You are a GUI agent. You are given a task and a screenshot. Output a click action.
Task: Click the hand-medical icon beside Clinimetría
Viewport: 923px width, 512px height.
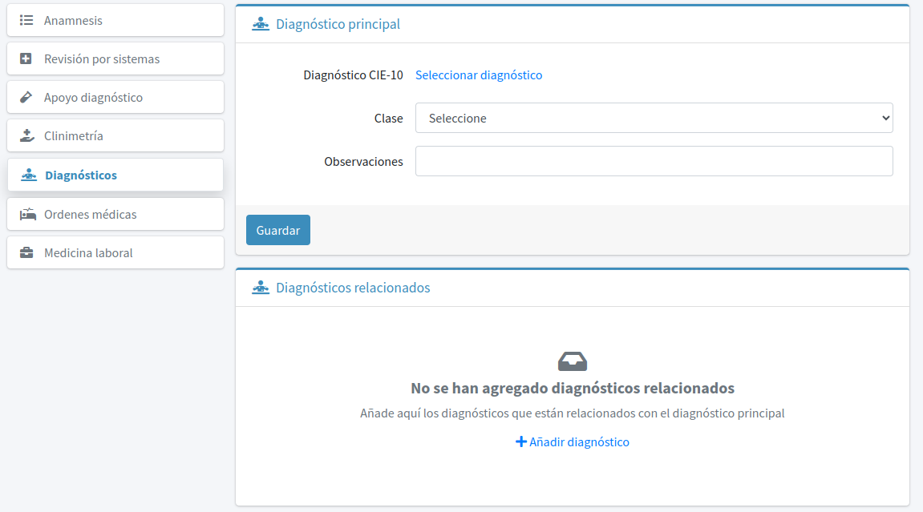coord(27,135)
